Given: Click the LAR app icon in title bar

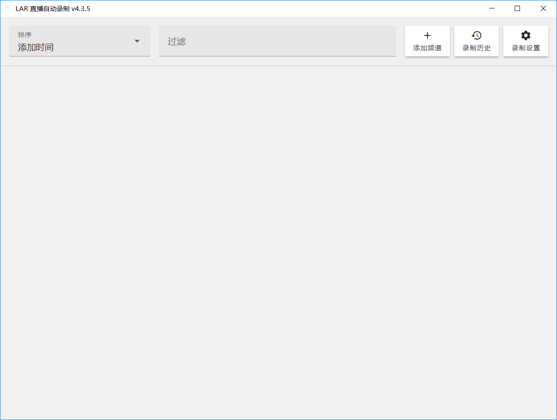Looking at the screenshot, I should click(7, 8).
